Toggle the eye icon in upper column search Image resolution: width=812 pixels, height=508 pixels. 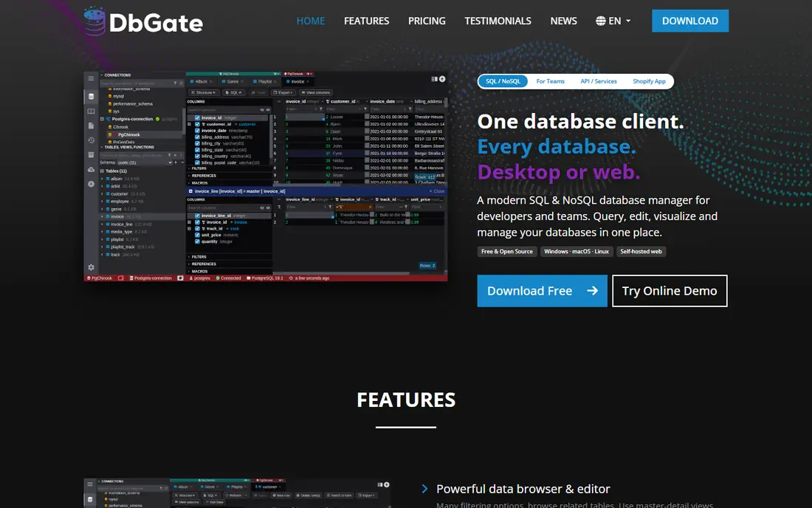(x=268, y=110)
